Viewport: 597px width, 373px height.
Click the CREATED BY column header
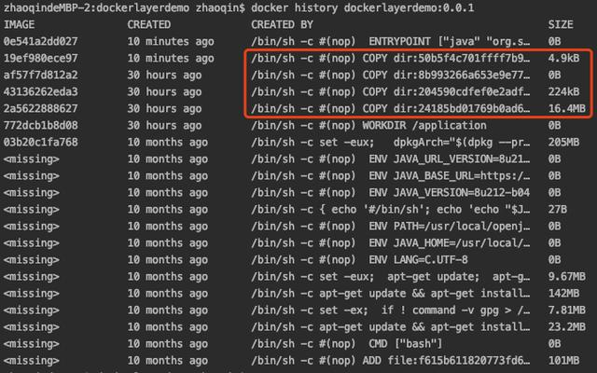pyautogui.click(x=282, y=25)
